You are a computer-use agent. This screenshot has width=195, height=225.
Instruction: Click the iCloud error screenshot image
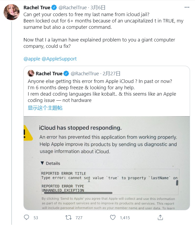coord(107,163)
